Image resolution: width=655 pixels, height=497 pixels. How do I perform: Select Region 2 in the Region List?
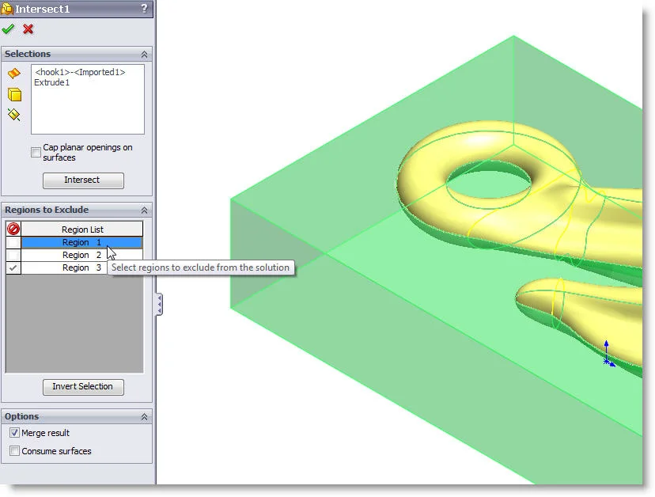81,255
